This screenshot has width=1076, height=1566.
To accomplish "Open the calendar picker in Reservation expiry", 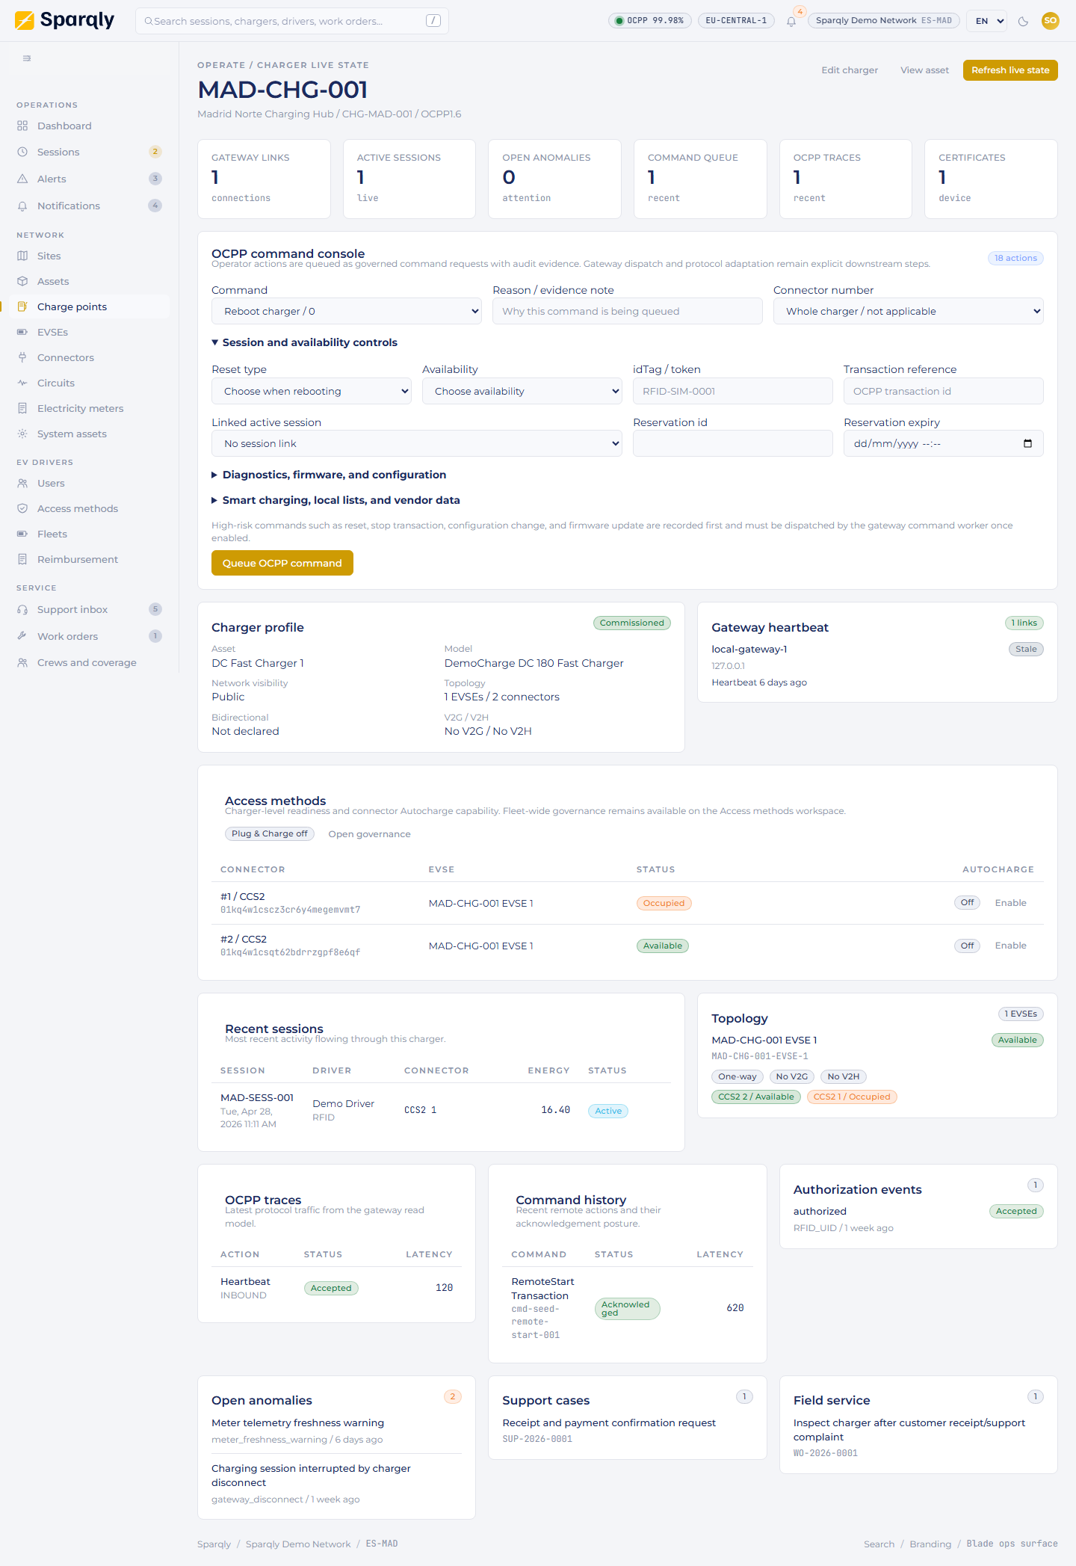I will (1027, 443).
